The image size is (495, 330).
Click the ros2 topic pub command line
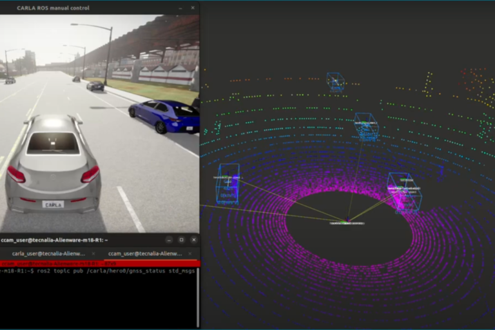coord(98,271)
